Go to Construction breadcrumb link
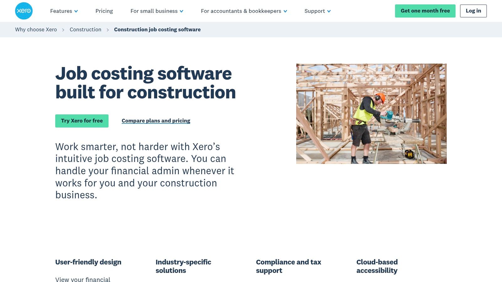502x282 pixels. click(85, 29)
